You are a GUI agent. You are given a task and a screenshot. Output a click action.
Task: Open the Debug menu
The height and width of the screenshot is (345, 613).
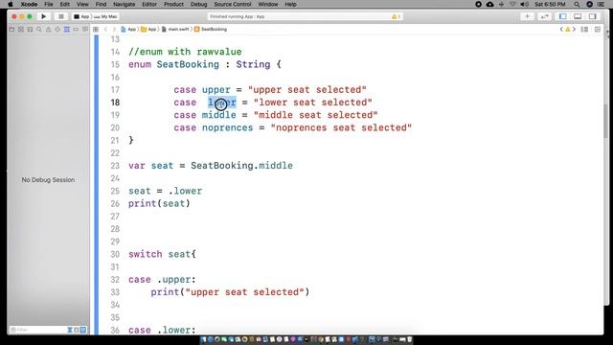tap(198, 4)
